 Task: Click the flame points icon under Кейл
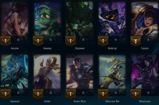pos(51,92)
